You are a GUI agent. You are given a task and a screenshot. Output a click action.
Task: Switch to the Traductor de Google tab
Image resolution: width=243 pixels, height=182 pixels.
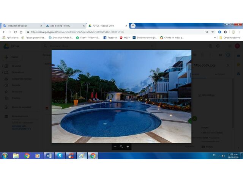click(21, 26)
